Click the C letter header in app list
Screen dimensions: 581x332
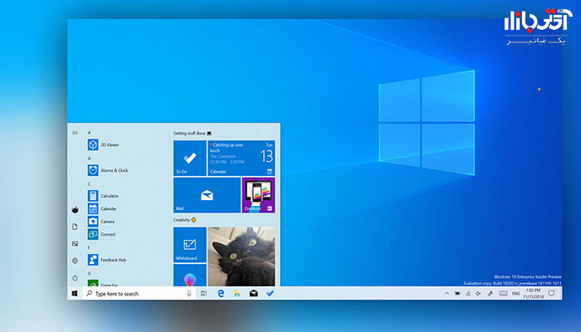90,183
